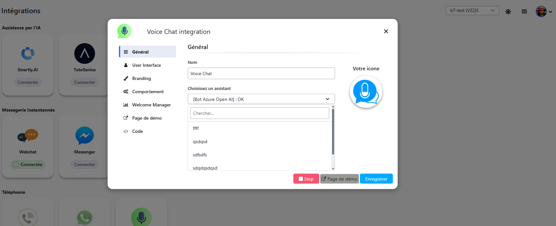Viewport: 556px width, 226px height.
Task: Close the Voice Chat integration dialog
Action: [386, 31]
